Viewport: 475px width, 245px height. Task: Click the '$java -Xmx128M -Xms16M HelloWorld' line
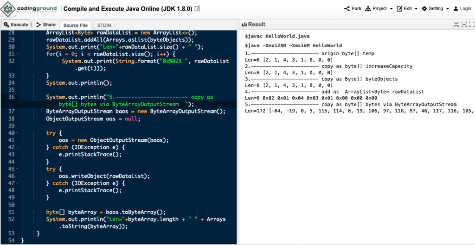click(293, 46)
